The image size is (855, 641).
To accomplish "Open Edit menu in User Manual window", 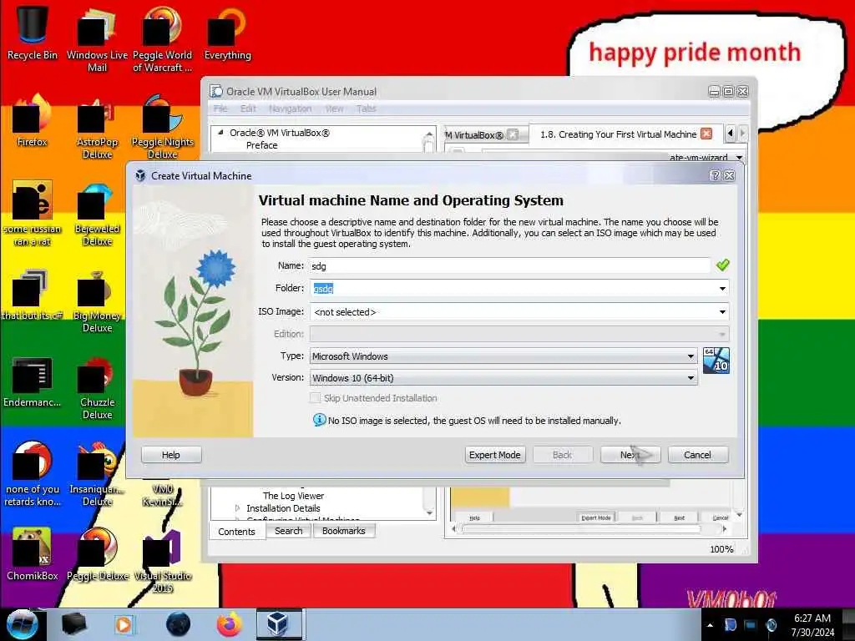I will tap(248, 109).
